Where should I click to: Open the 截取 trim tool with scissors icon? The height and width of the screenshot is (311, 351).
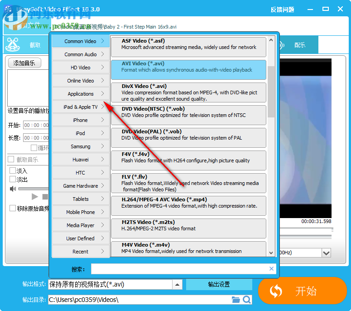(x=26, y=45)
